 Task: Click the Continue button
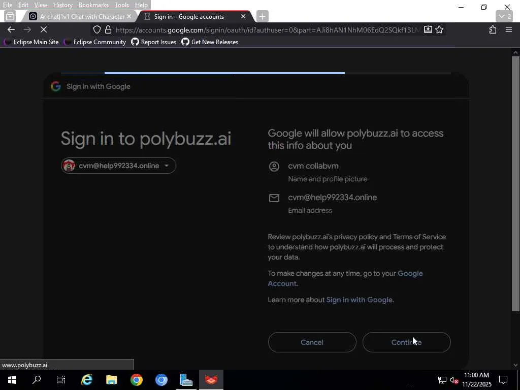(x=407, y=342)
